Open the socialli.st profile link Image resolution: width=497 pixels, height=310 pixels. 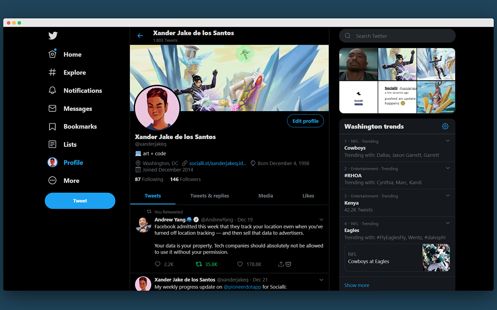click(x=218, y=163)
